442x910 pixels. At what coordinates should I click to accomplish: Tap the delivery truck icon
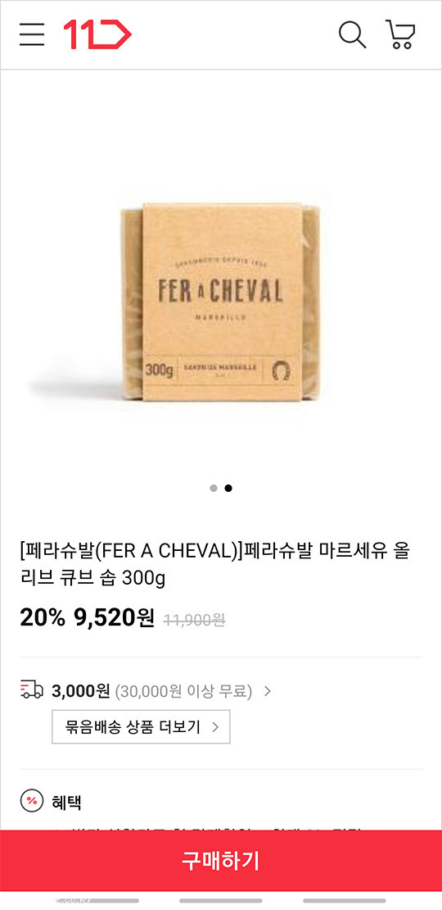[31, 690]
